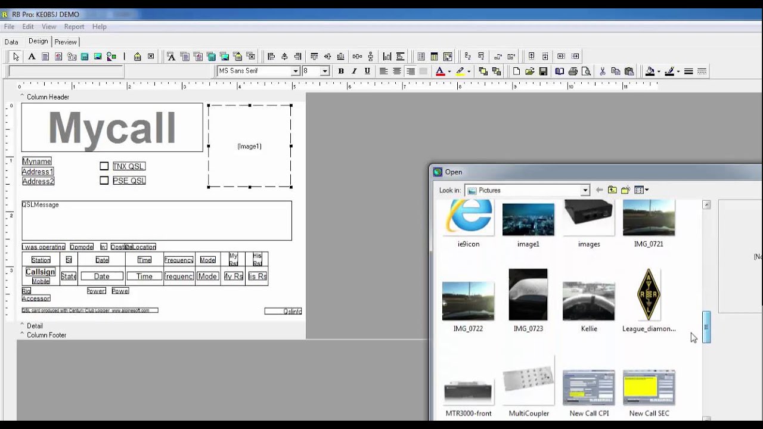Expand highlight color dropdown arrow

469,71
